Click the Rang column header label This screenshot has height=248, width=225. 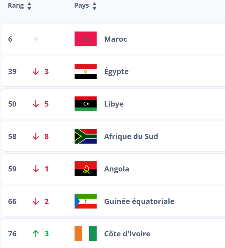[x=15, y=5]
